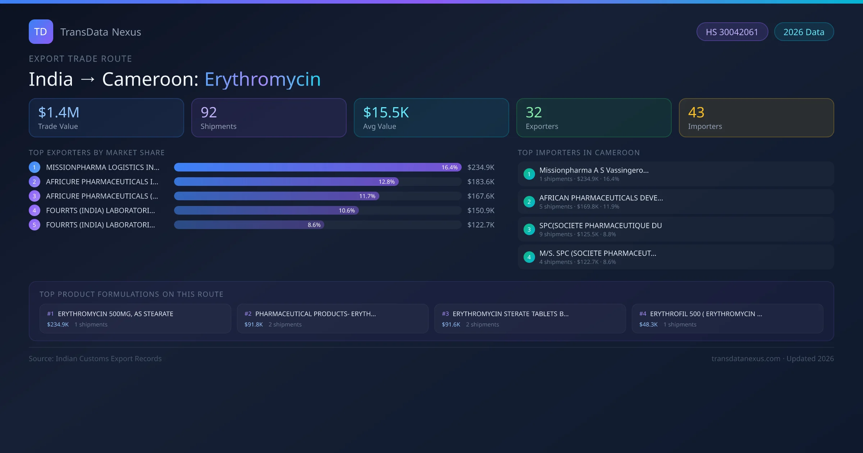Click green rank 4 badge for M/S. SPC
Viewport: 863px width, 453px height.
pos(529,257)
